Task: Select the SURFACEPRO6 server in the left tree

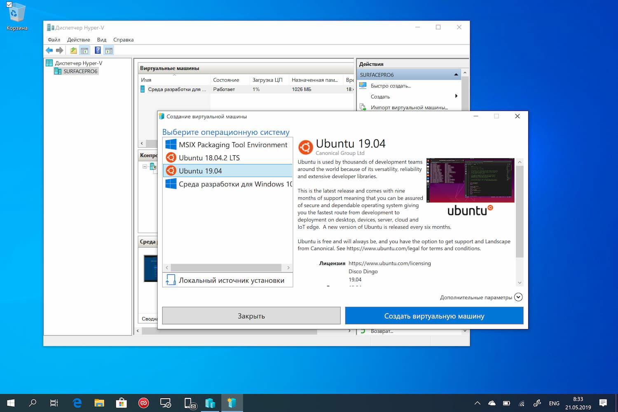Action: point(80,71)
